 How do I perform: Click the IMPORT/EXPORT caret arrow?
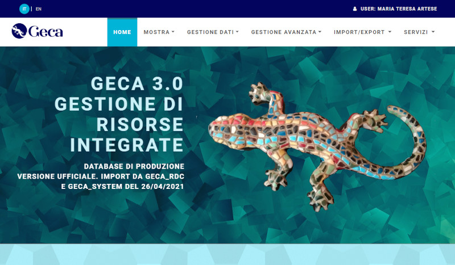390,32
